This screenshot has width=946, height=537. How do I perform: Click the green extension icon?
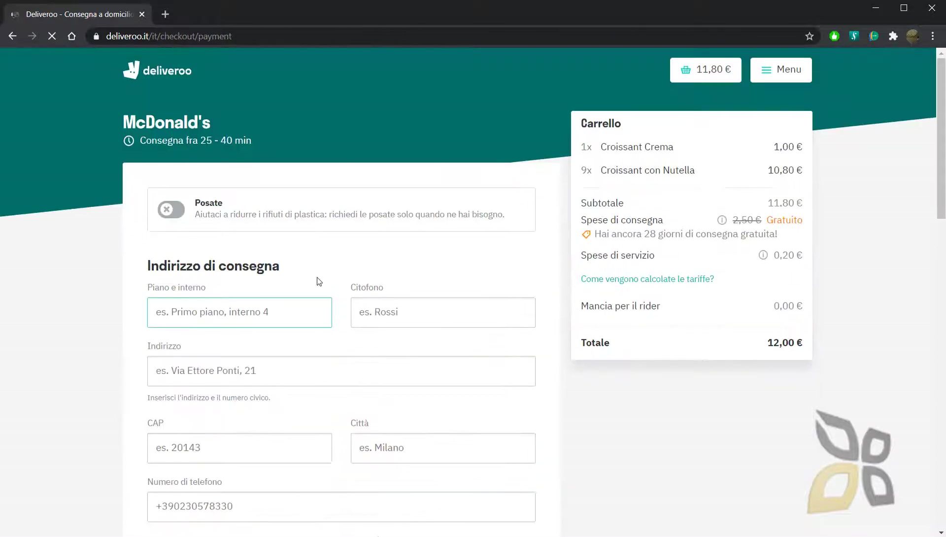[834, 36]
